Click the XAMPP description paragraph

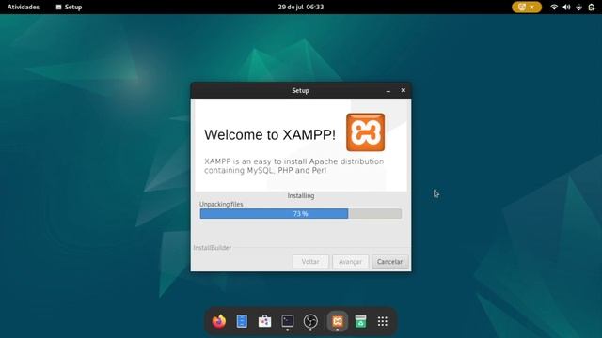pyautogui.click(x=293, y=166)
